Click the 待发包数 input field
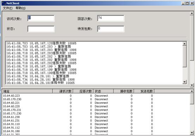This screenshot has width=195, height=136. [x=111, y=29]
